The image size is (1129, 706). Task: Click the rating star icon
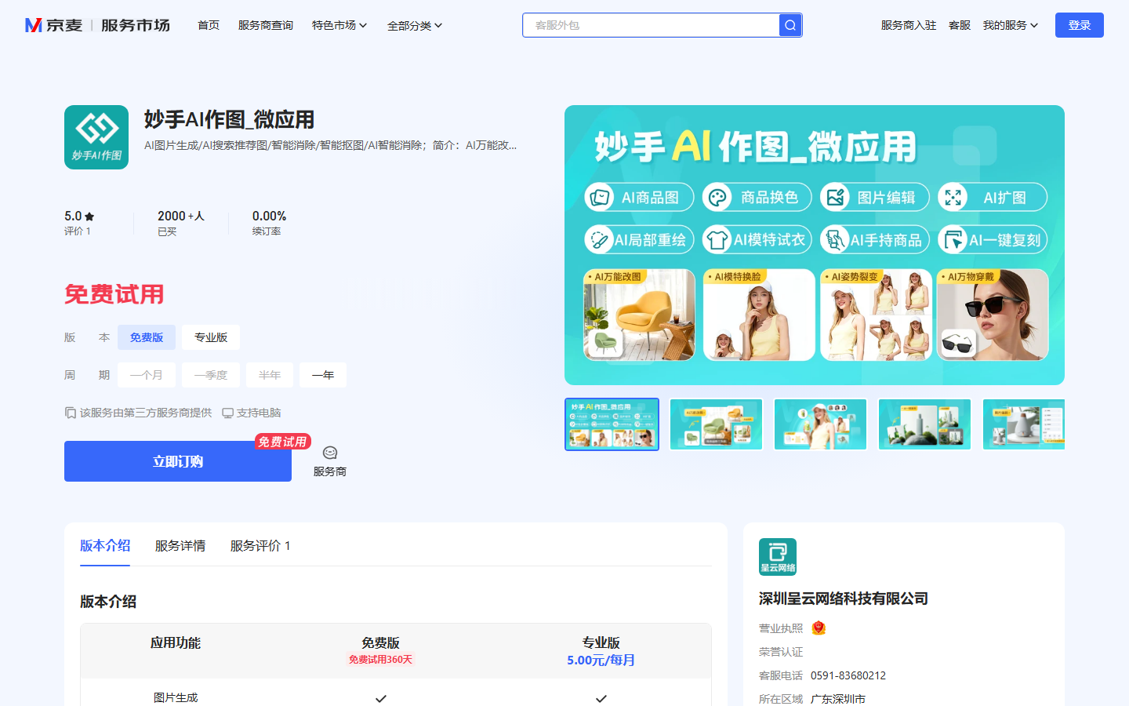coord(89,217)
